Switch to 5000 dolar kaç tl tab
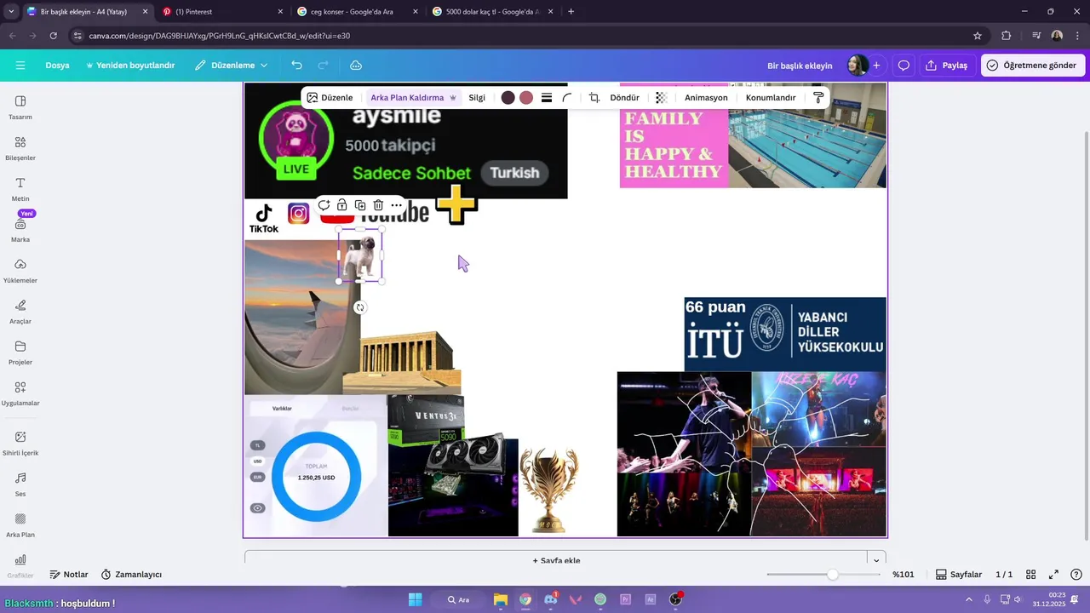 tap(493, 12)
